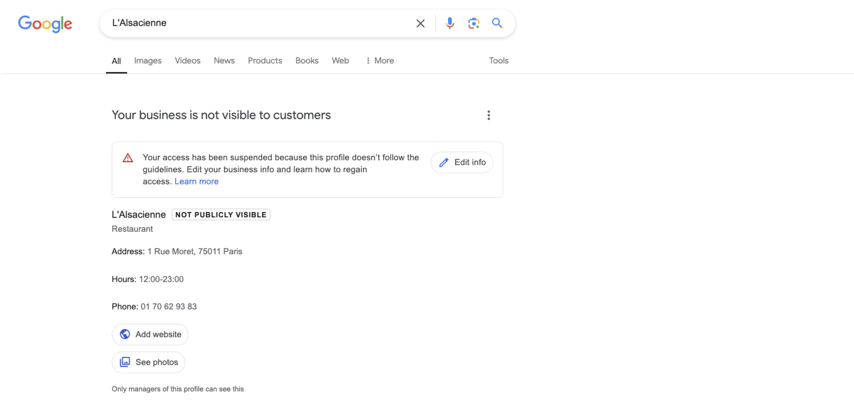Click the Add website button
854x408 pixels.
[x=150, y=335]
